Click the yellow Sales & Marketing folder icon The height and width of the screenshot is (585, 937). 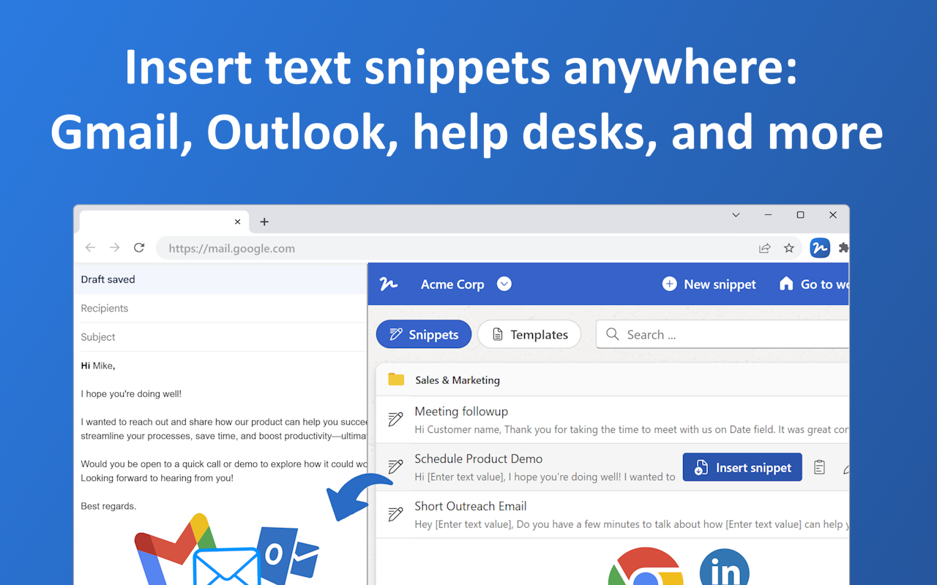(x=396, y=380)
